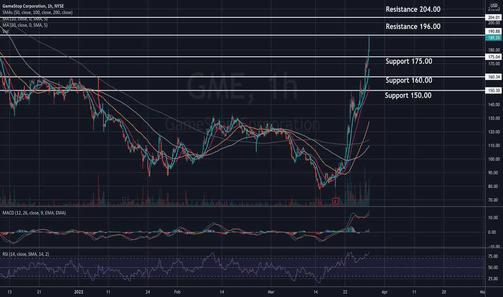Click the 2022 label on the time axis

tap(79, 292)
